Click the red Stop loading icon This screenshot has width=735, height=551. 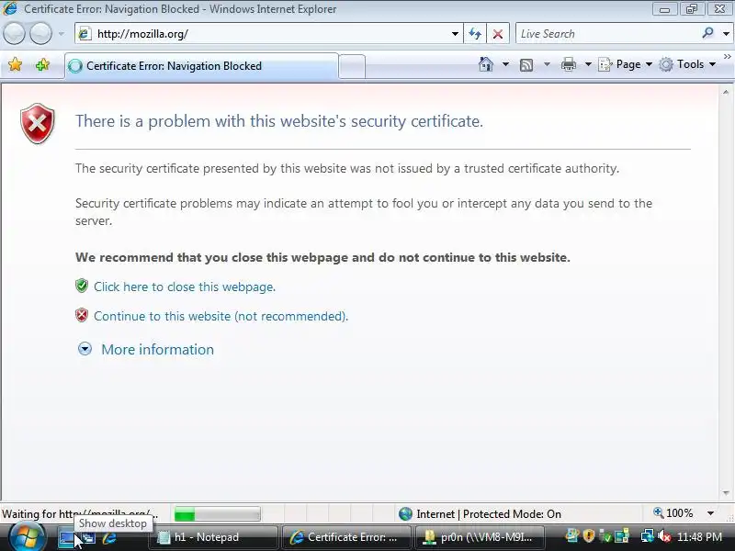pos(498,34)
